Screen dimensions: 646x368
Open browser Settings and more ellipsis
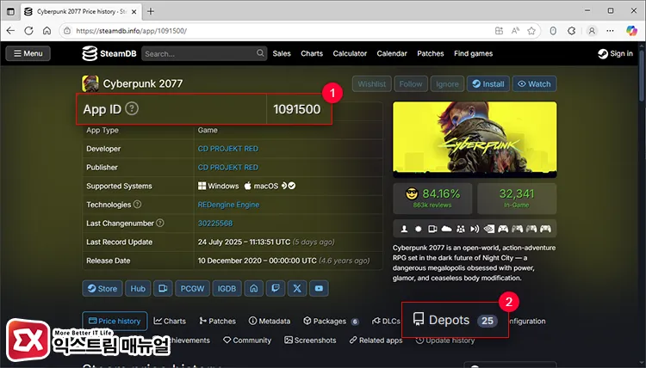tap(610, 31)
